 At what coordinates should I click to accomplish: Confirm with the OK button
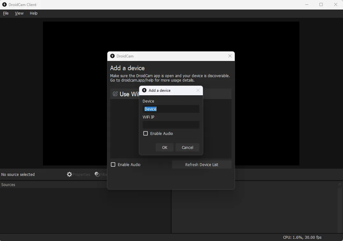coord(165,147)
